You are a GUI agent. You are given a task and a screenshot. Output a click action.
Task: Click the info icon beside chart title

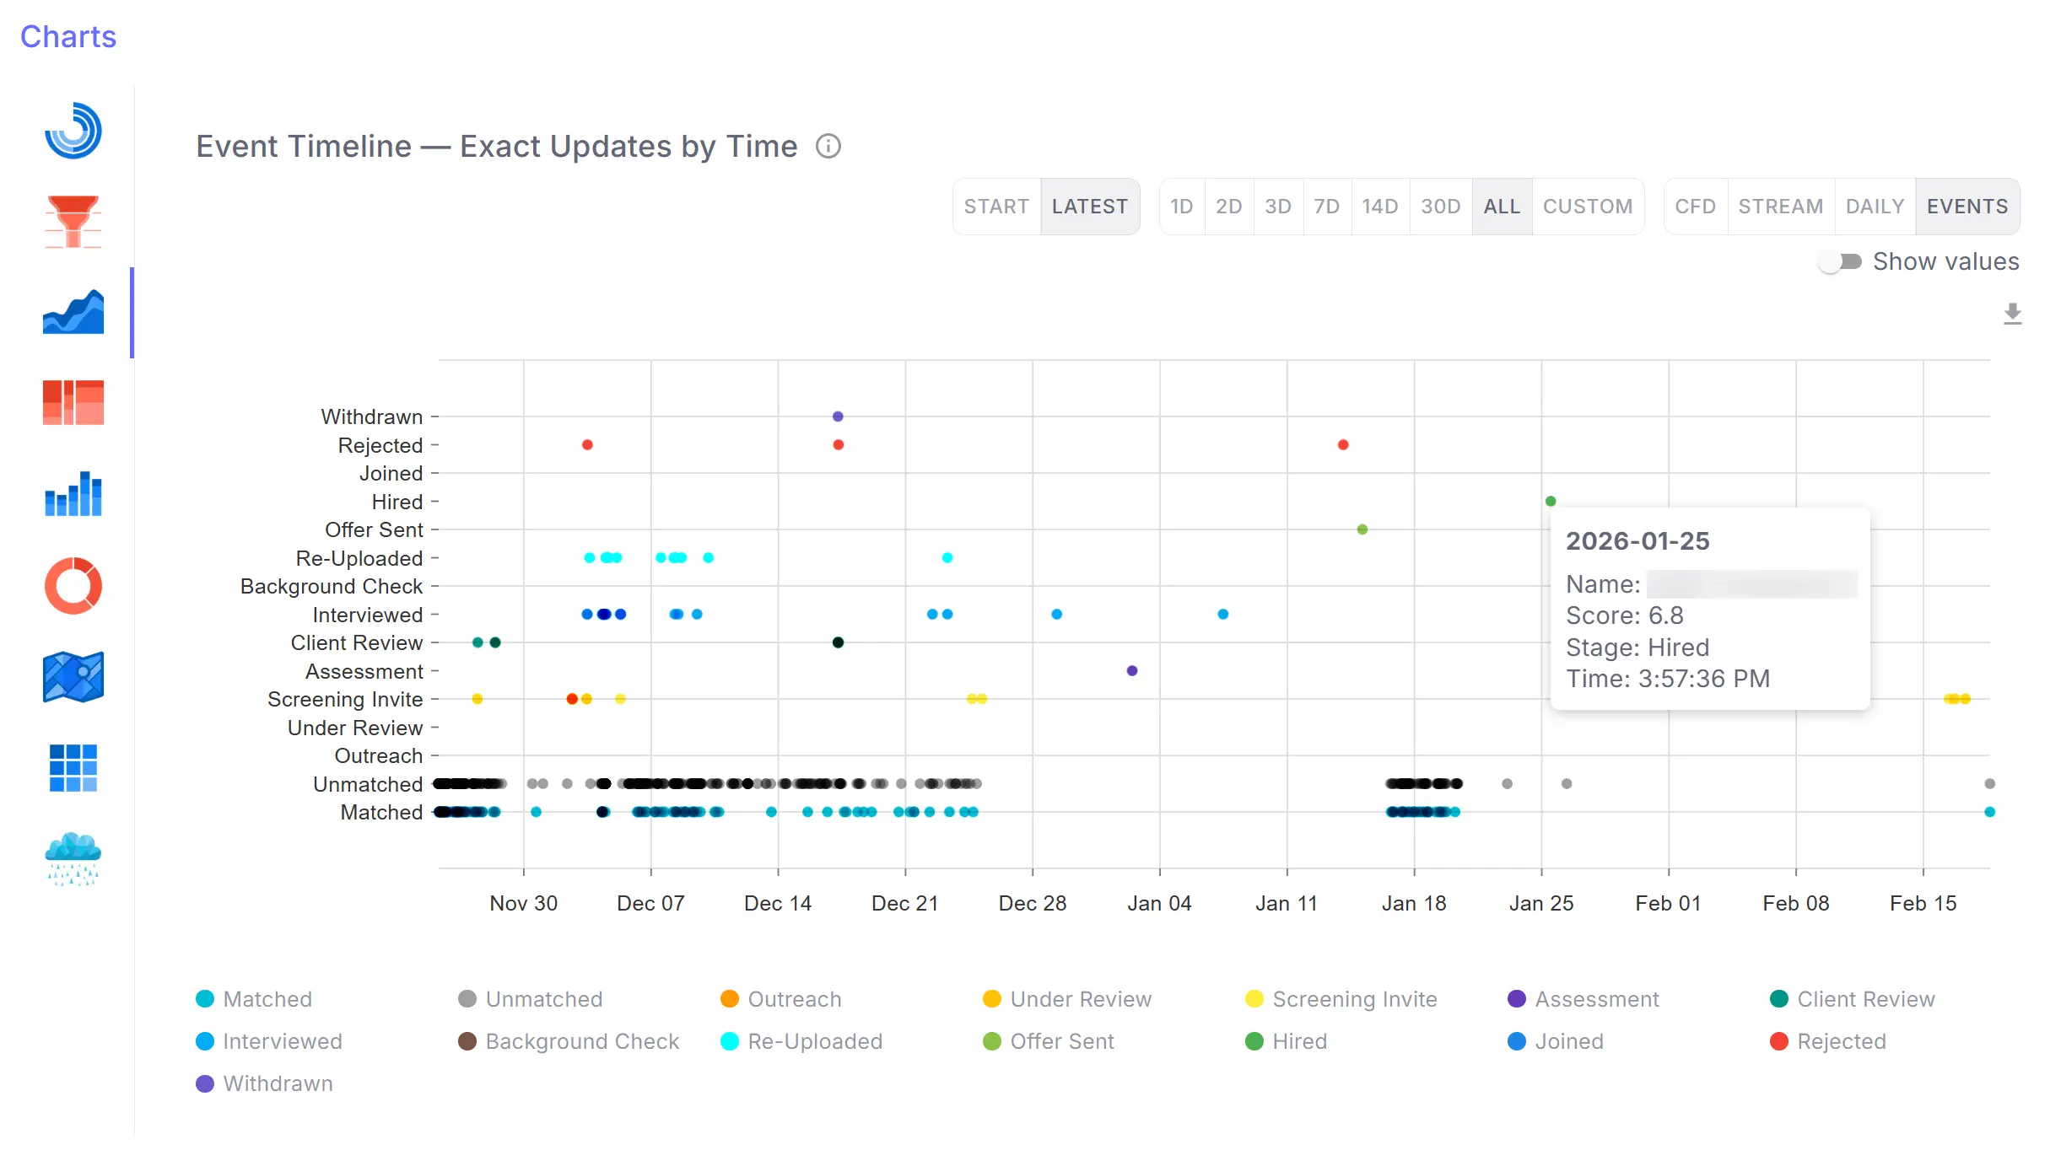point(828,147)
